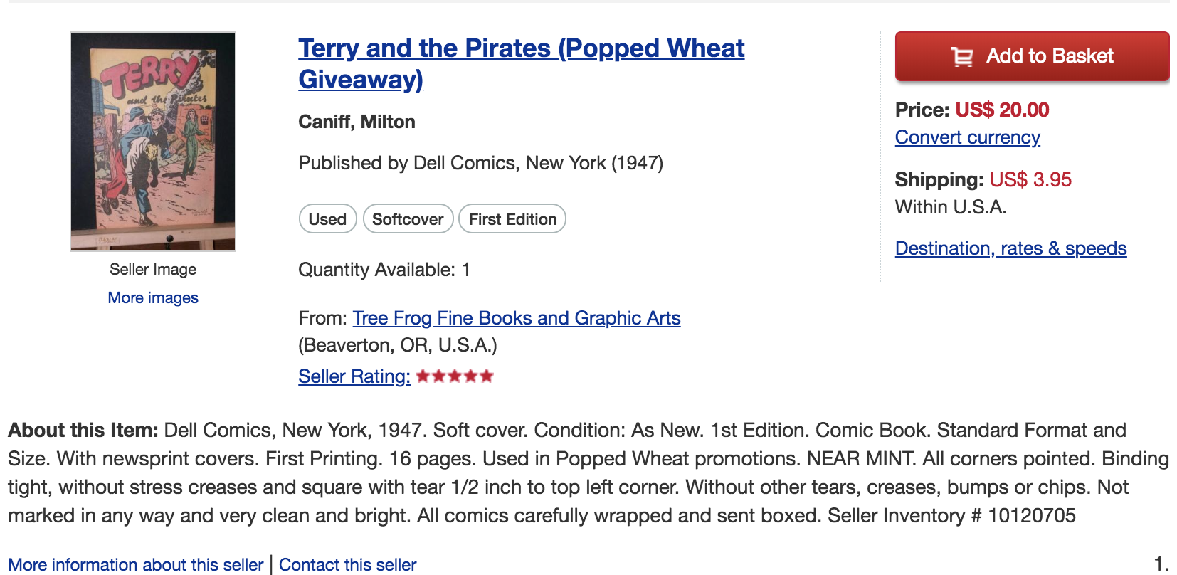The height and width of the screenshot is (575, 1177).
Task: View more images of the comic
Action: click(153, 297)
